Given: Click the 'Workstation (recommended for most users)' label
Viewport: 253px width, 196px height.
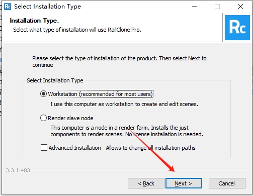Looking at the screenshot, I should [x=101, y=94].
